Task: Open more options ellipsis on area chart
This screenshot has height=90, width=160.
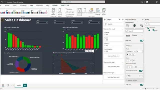Action: tap(93, 51)
